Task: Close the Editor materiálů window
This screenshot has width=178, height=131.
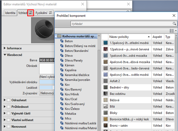Action: point(83,4)
